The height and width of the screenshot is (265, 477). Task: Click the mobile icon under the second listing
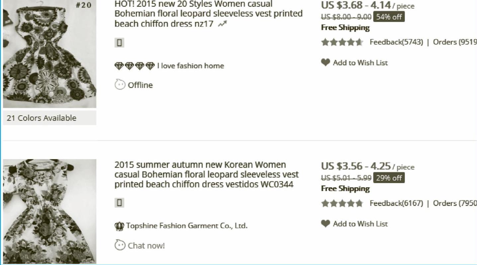pos(119,203)
